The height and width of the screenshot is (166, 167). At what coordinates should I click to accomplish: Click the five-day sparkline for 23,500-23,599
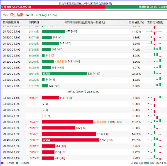(x=154, y=133)
